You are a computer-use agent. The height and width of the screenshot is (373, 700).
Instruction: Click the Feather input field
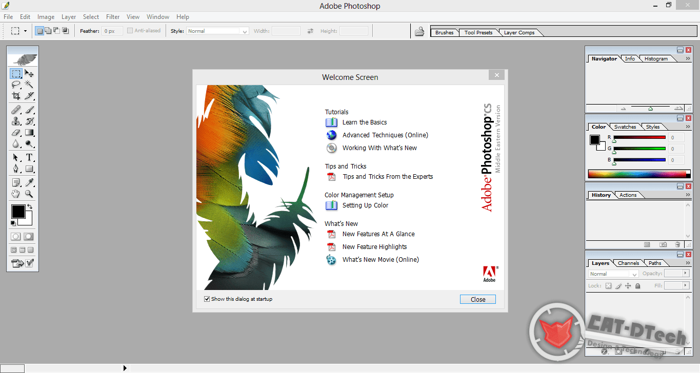(x=112, y=31)
